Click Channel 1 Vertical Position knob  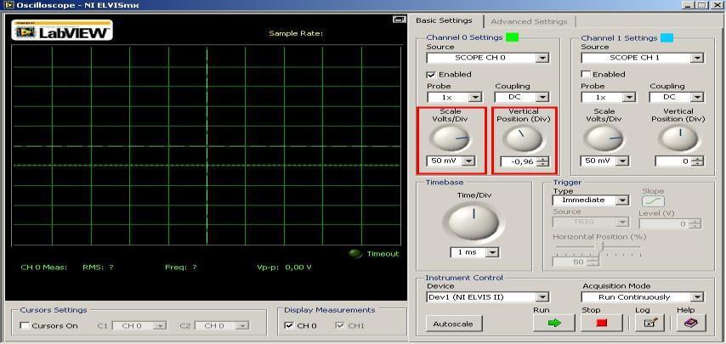(x=678, y=138)
